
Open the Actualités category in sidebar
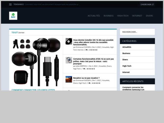tap(127, 47)
